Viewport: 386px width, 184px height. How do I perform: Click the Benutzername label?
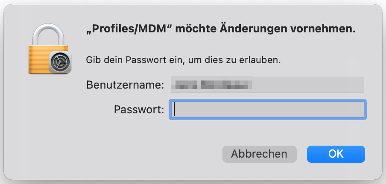pyautogui.click(x=125, y=84)
